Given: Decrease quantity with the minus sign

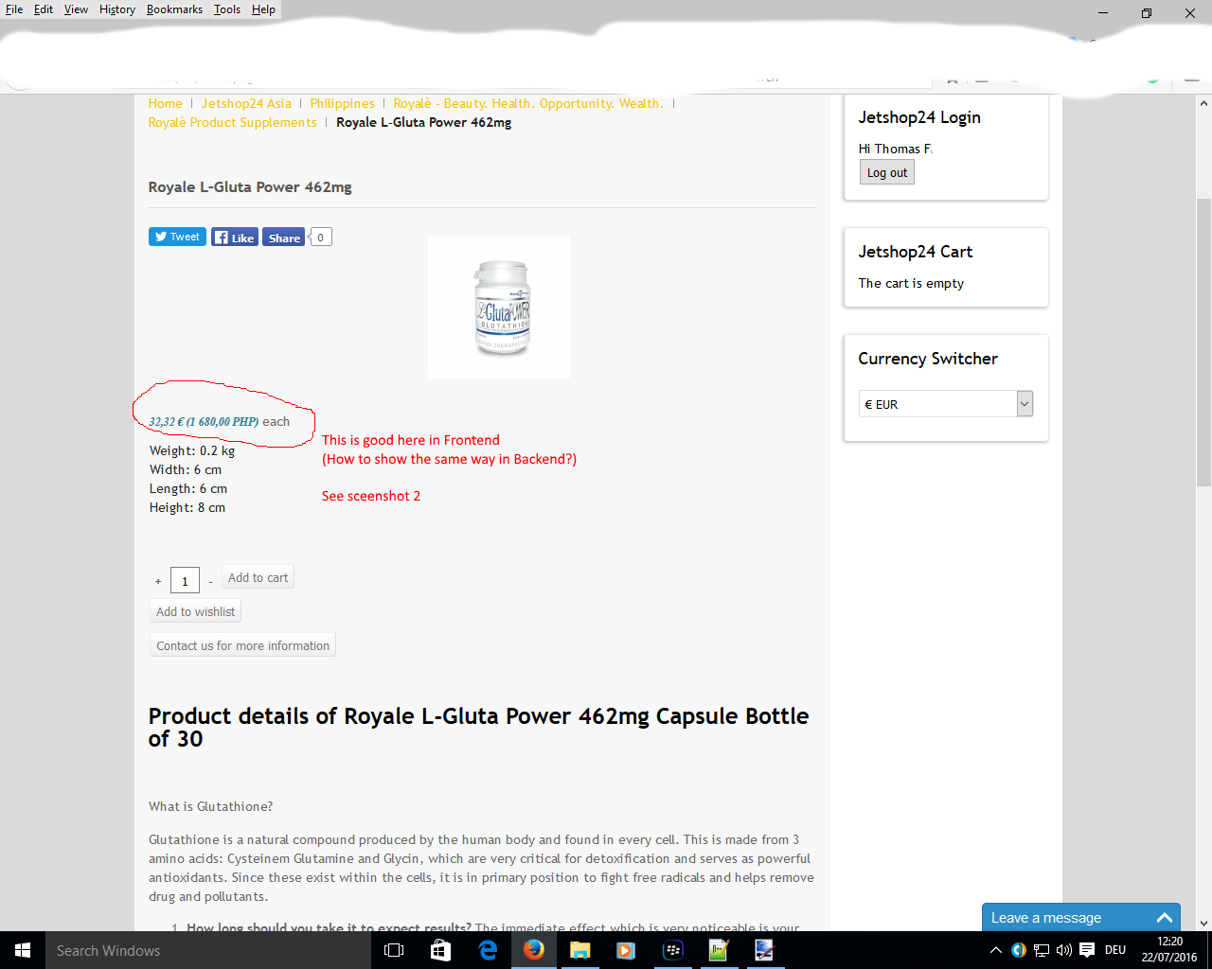Looking at the screenshot, I should coord(210,581).
